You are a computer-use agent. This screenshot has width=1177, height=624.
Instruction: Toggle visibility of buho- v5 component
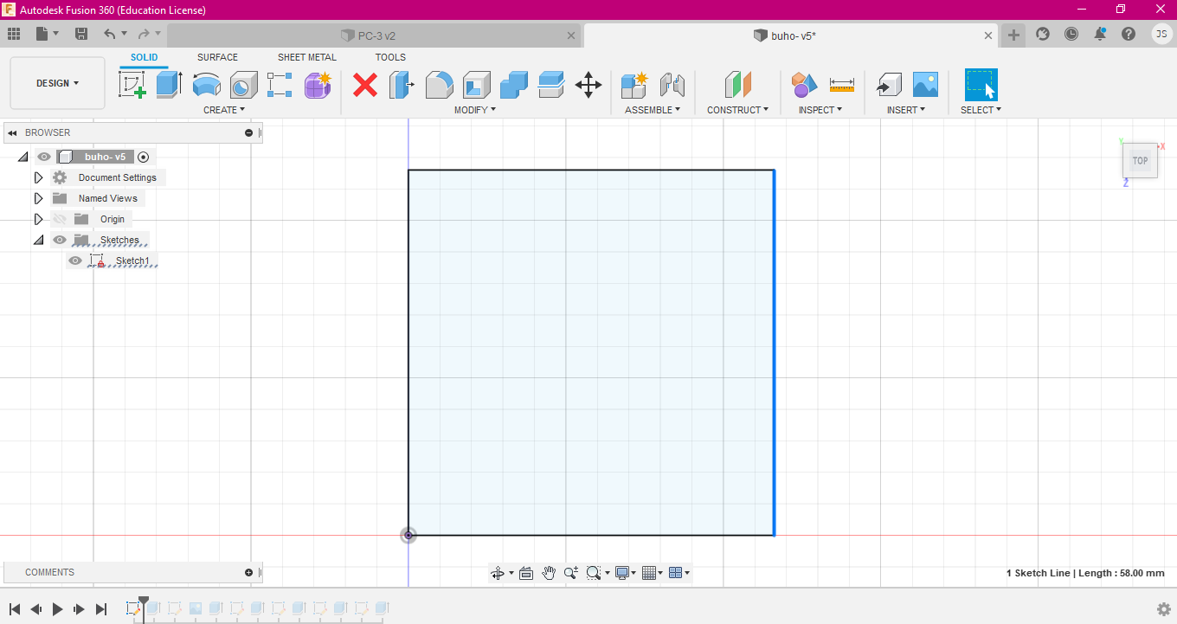coord(44,157)
